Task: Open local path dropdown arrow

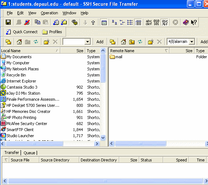Action: point(87,42)
